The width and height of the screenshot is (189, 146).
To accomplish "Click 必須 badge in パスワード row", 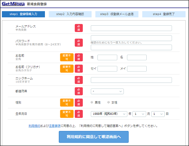I will (79, 43).
